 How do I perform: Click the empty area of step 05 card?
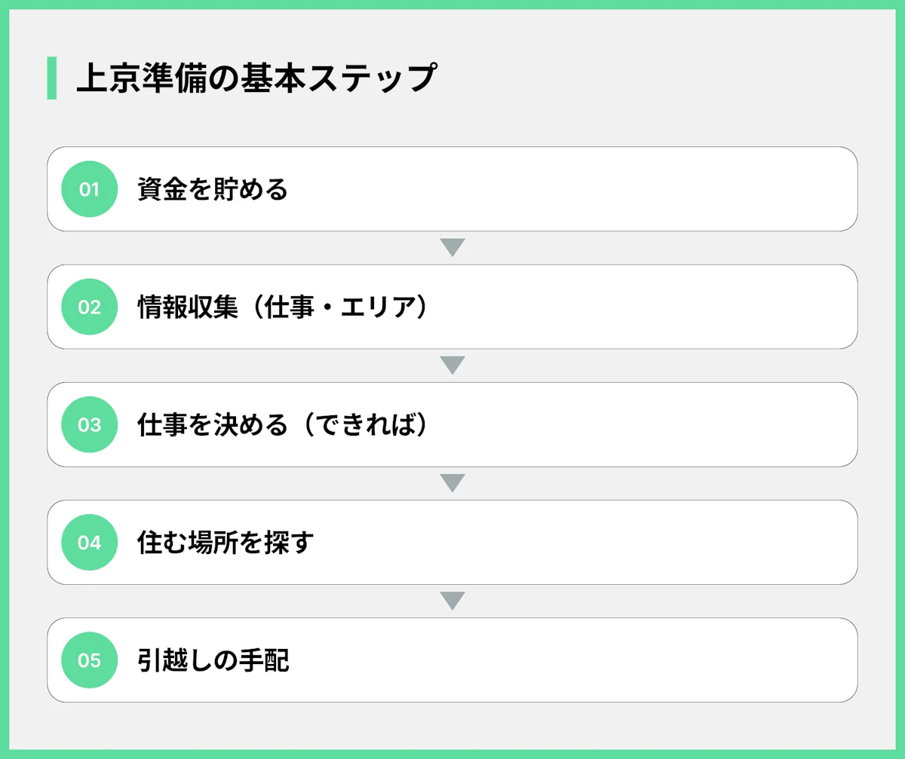pyautogui.click(x=573, y=660)
